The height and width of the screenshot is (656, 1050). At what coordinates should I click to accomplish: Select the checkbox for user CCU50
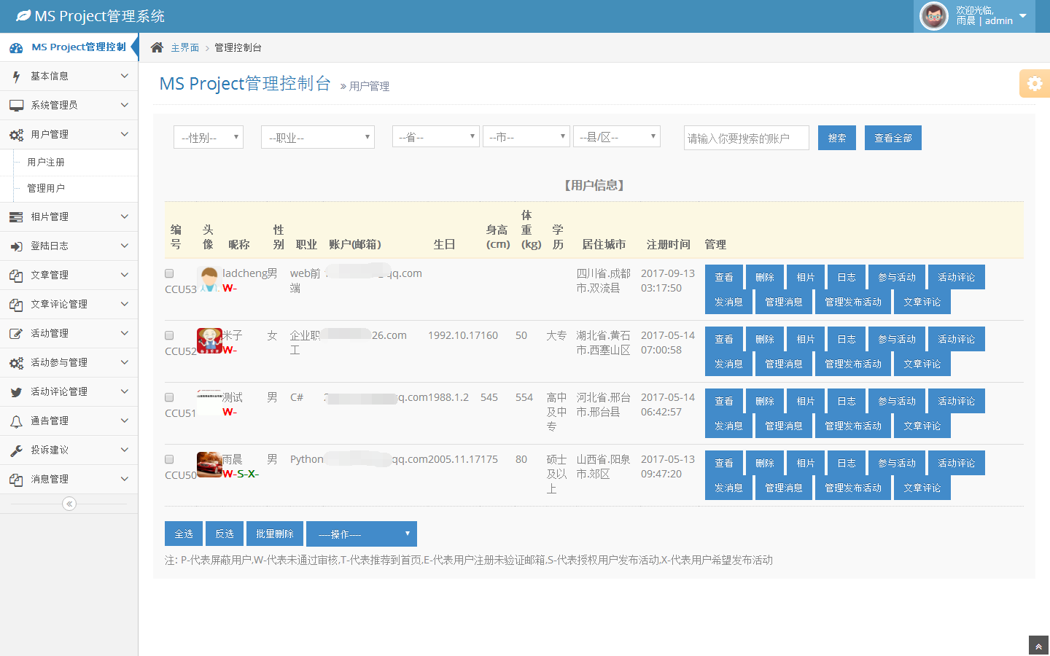tap(169, 459)
